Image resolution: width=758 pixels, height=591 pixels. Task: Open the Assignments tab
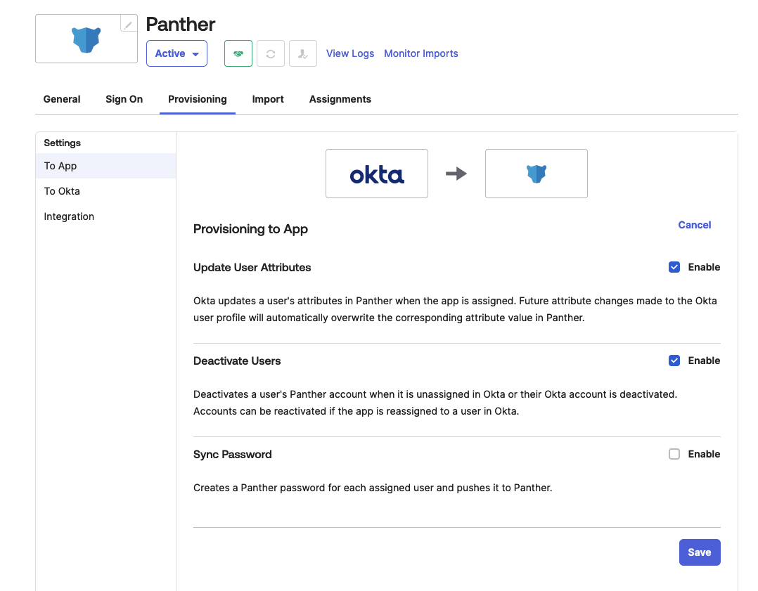coord(340,99)
